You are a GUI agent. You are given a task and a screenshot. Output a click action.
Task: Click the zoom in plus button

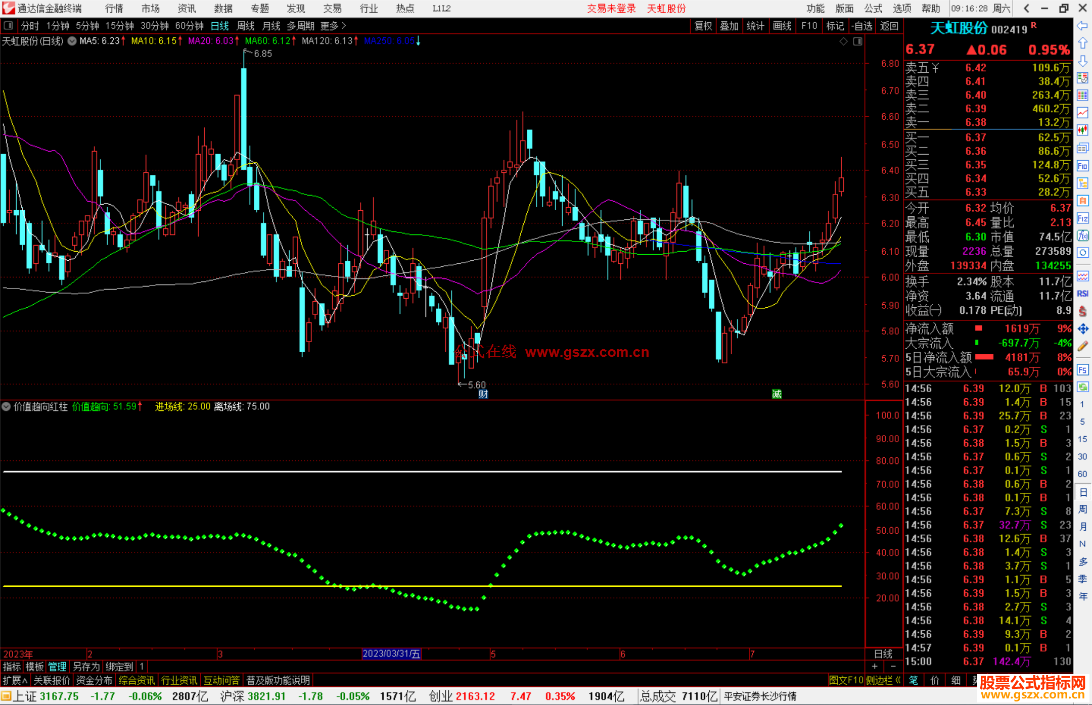[875, 667]
